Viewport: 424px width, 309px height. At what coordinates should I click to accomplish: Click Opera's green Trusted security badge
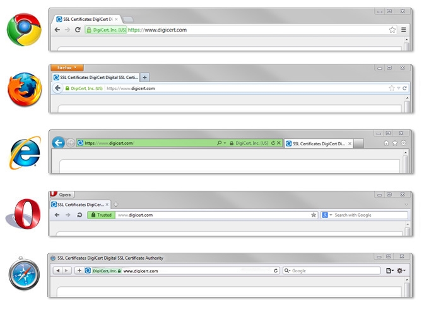pyautogui.click(x=101, y=215)
